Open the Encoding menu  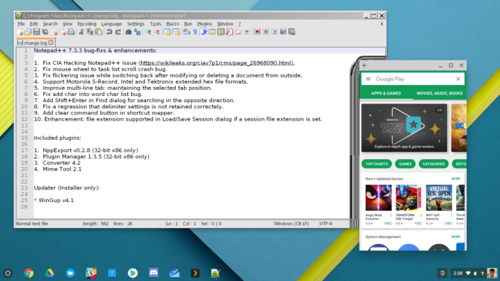87,24
